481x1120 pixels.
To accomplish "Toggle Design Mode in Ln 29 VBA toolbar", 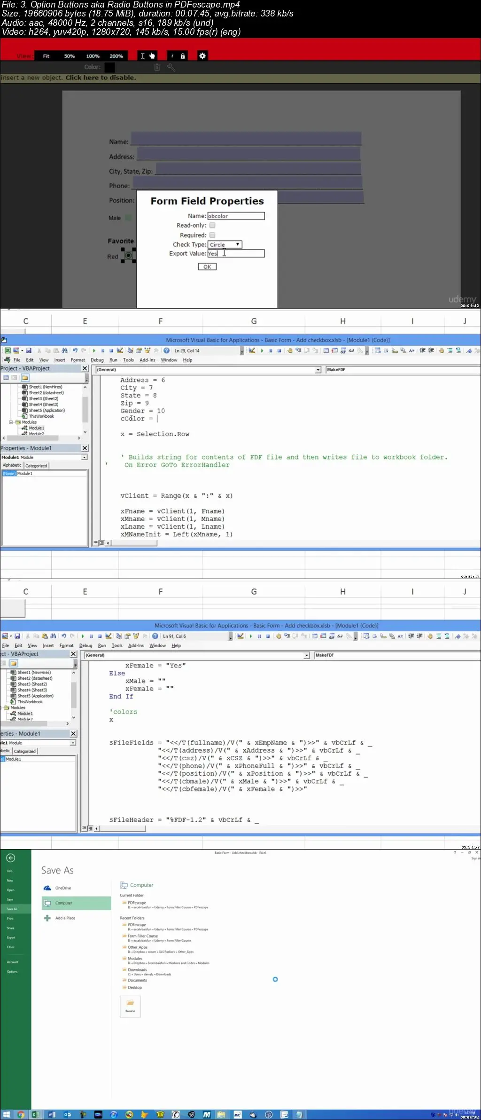I will [x=120, y=350].
